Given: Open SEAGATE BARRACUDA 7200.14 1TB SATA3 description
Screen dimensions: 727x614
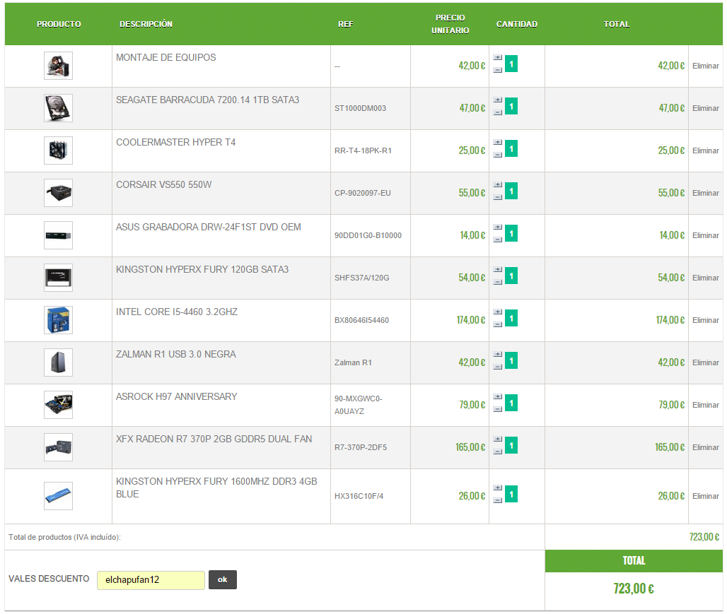Looking at the screenshot, I should point(207,100).
